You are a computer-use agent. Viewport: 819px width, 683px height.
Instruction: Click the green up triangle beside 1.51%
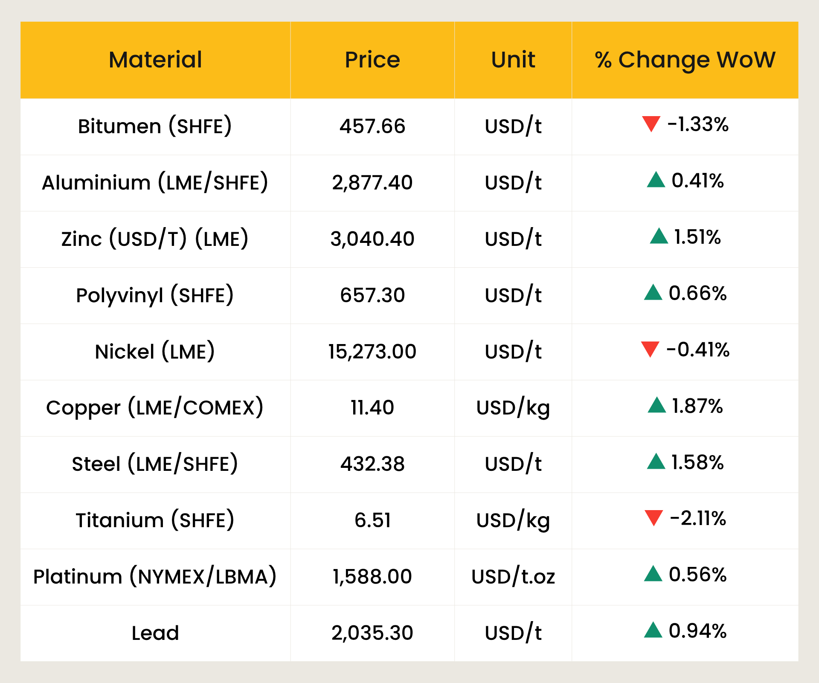(659, 236)
